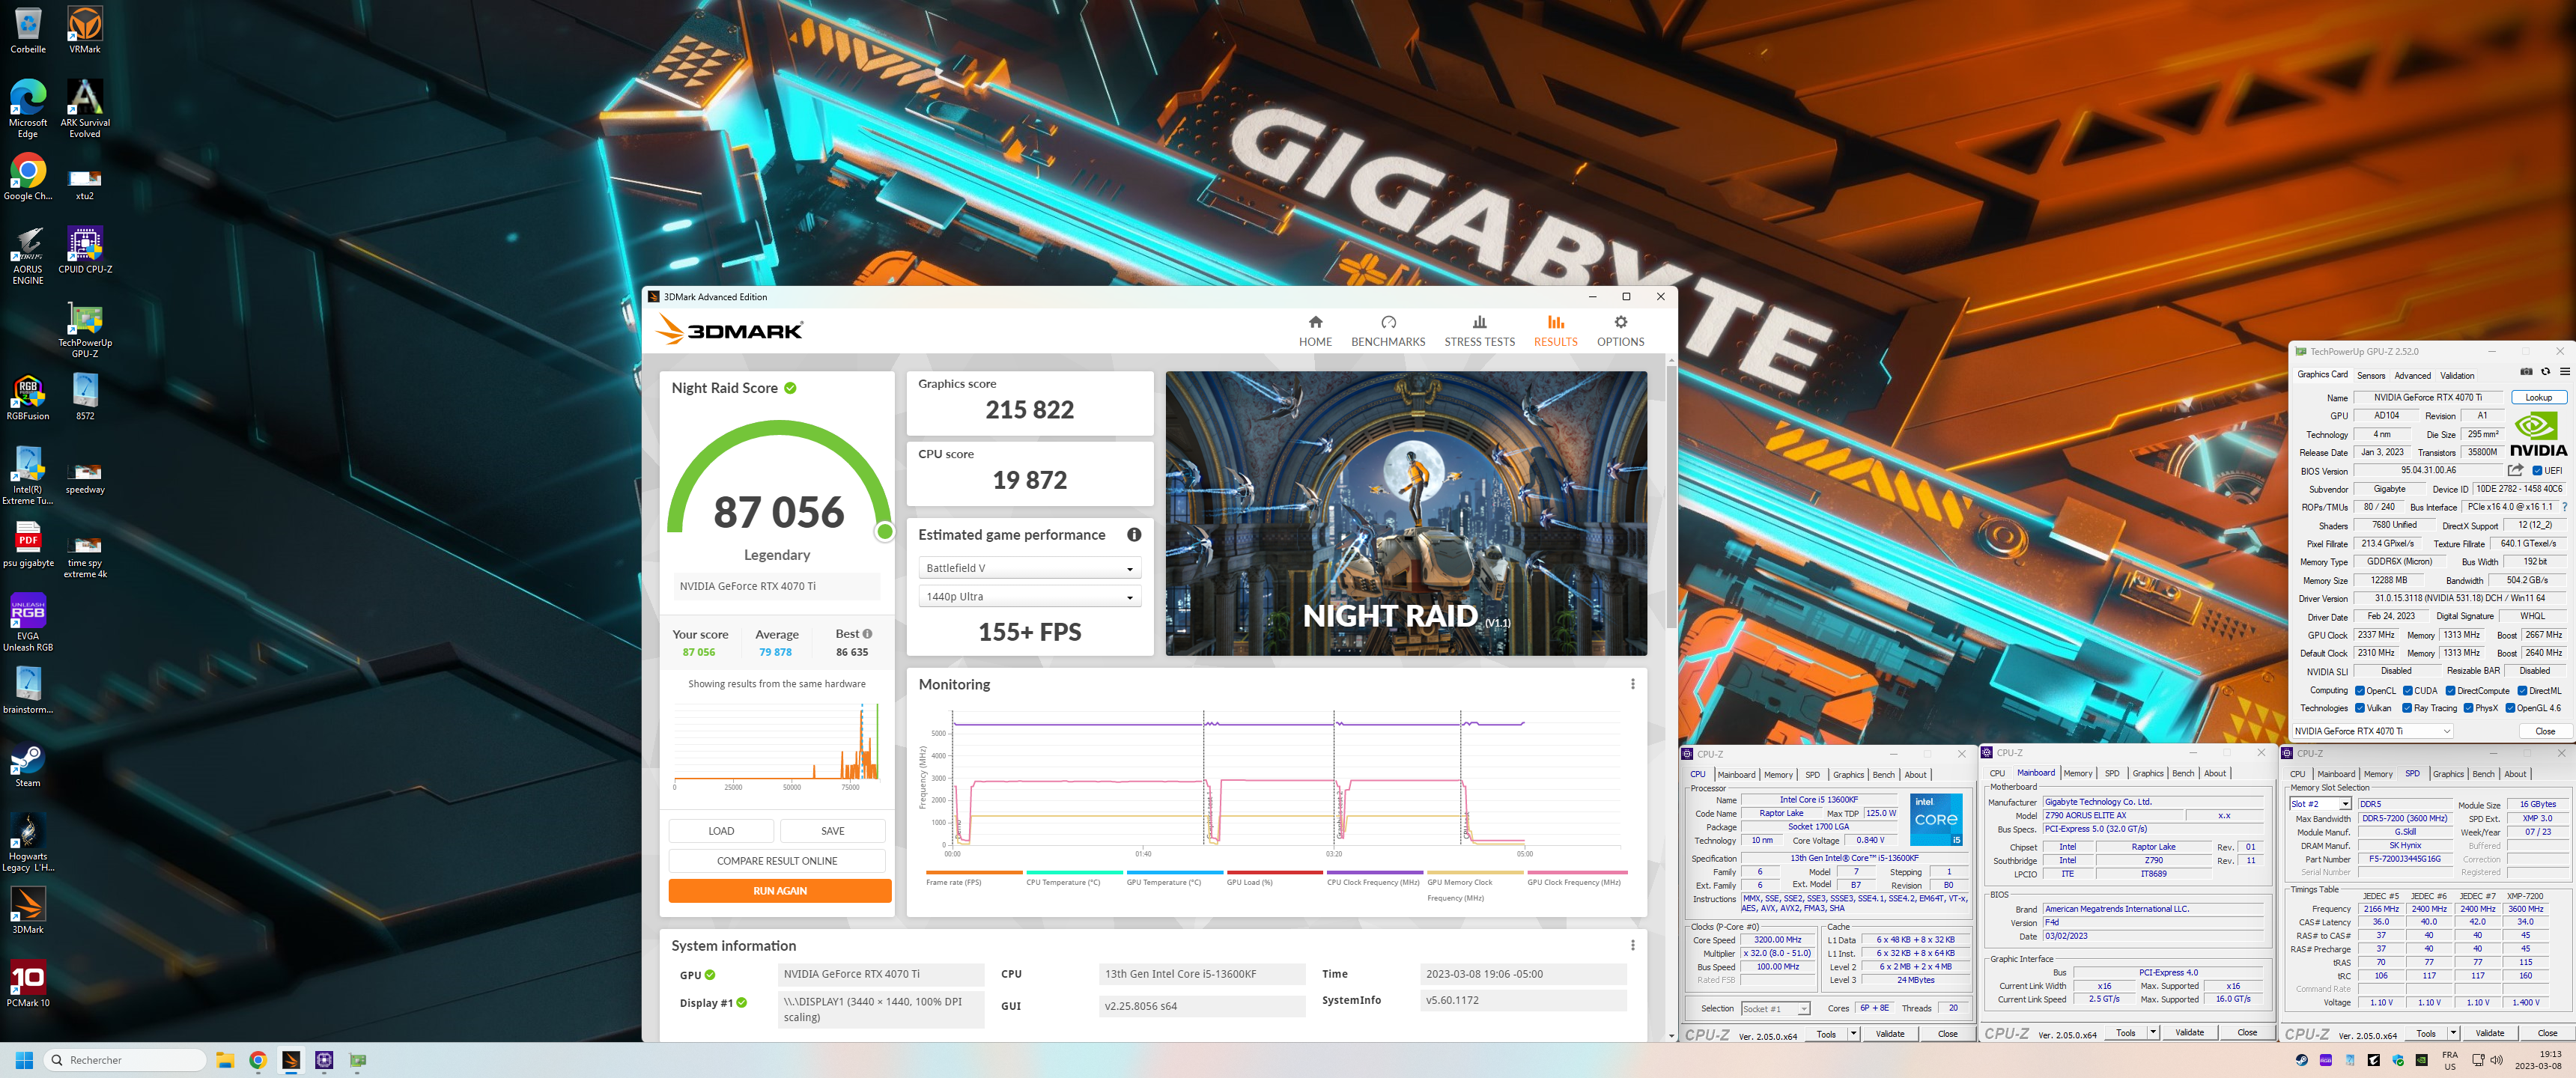Switch to the Sensors tab in GPU-Z

pyautogui.click(x=2371, y=376)
